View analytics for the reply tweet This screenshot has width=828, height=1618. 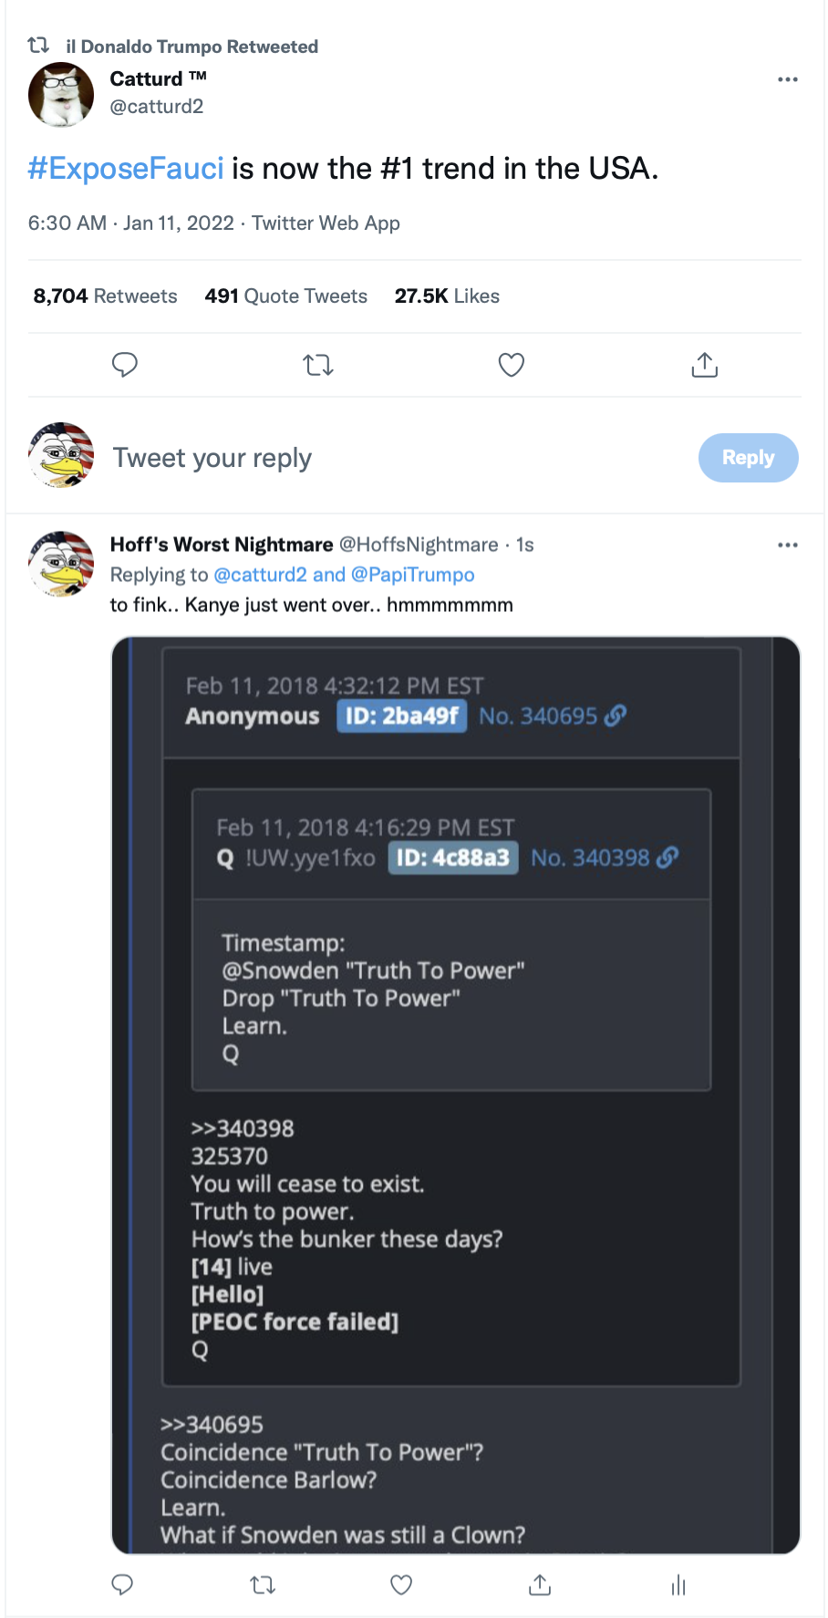coord(678,1585)
